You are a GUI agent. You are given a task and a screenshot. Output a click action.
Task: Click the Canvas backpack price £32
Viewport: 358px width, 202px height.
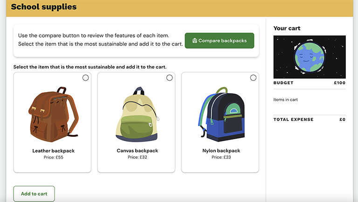pyautogui.click(x=138, y=157)
